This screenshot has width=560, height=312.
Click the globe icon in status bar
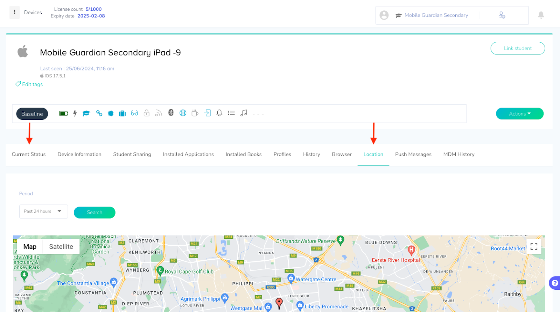click(x=183, y=113)
